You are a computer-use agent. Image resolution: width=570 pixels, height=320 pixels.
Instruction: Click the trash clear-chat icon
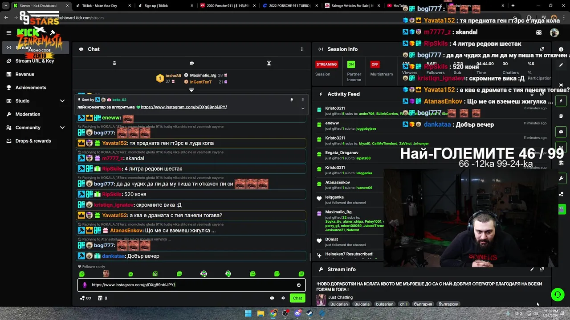click(x=114, y=63)
